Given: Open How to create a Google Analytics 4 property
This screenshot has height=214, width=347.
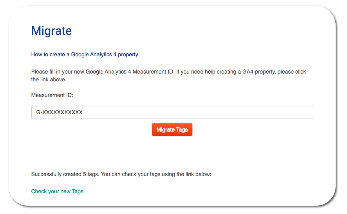Looking at the screenshot, I should (x=85, y=55).
